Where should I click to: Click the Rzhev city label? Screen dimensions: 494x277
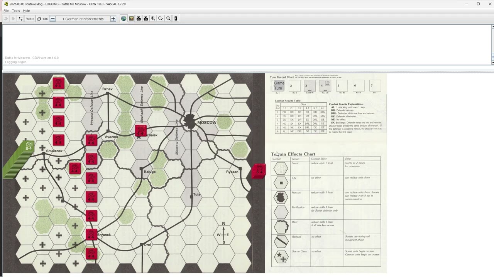(x=108, y=89)
